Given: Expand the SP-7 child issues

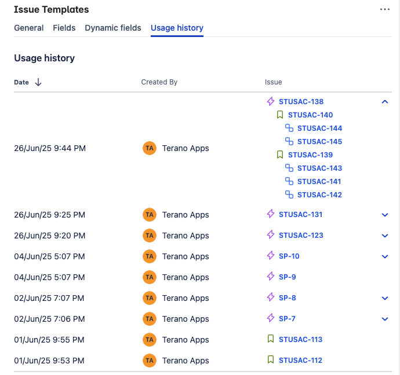Looking at the screenshot, I should (x=385, y=319).
